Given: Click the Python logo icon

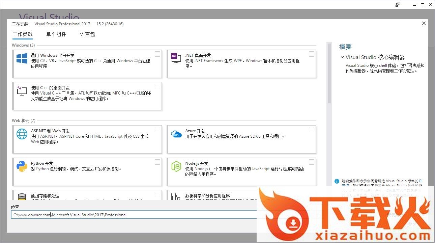Looking at the screenshot, I should 22,166.
